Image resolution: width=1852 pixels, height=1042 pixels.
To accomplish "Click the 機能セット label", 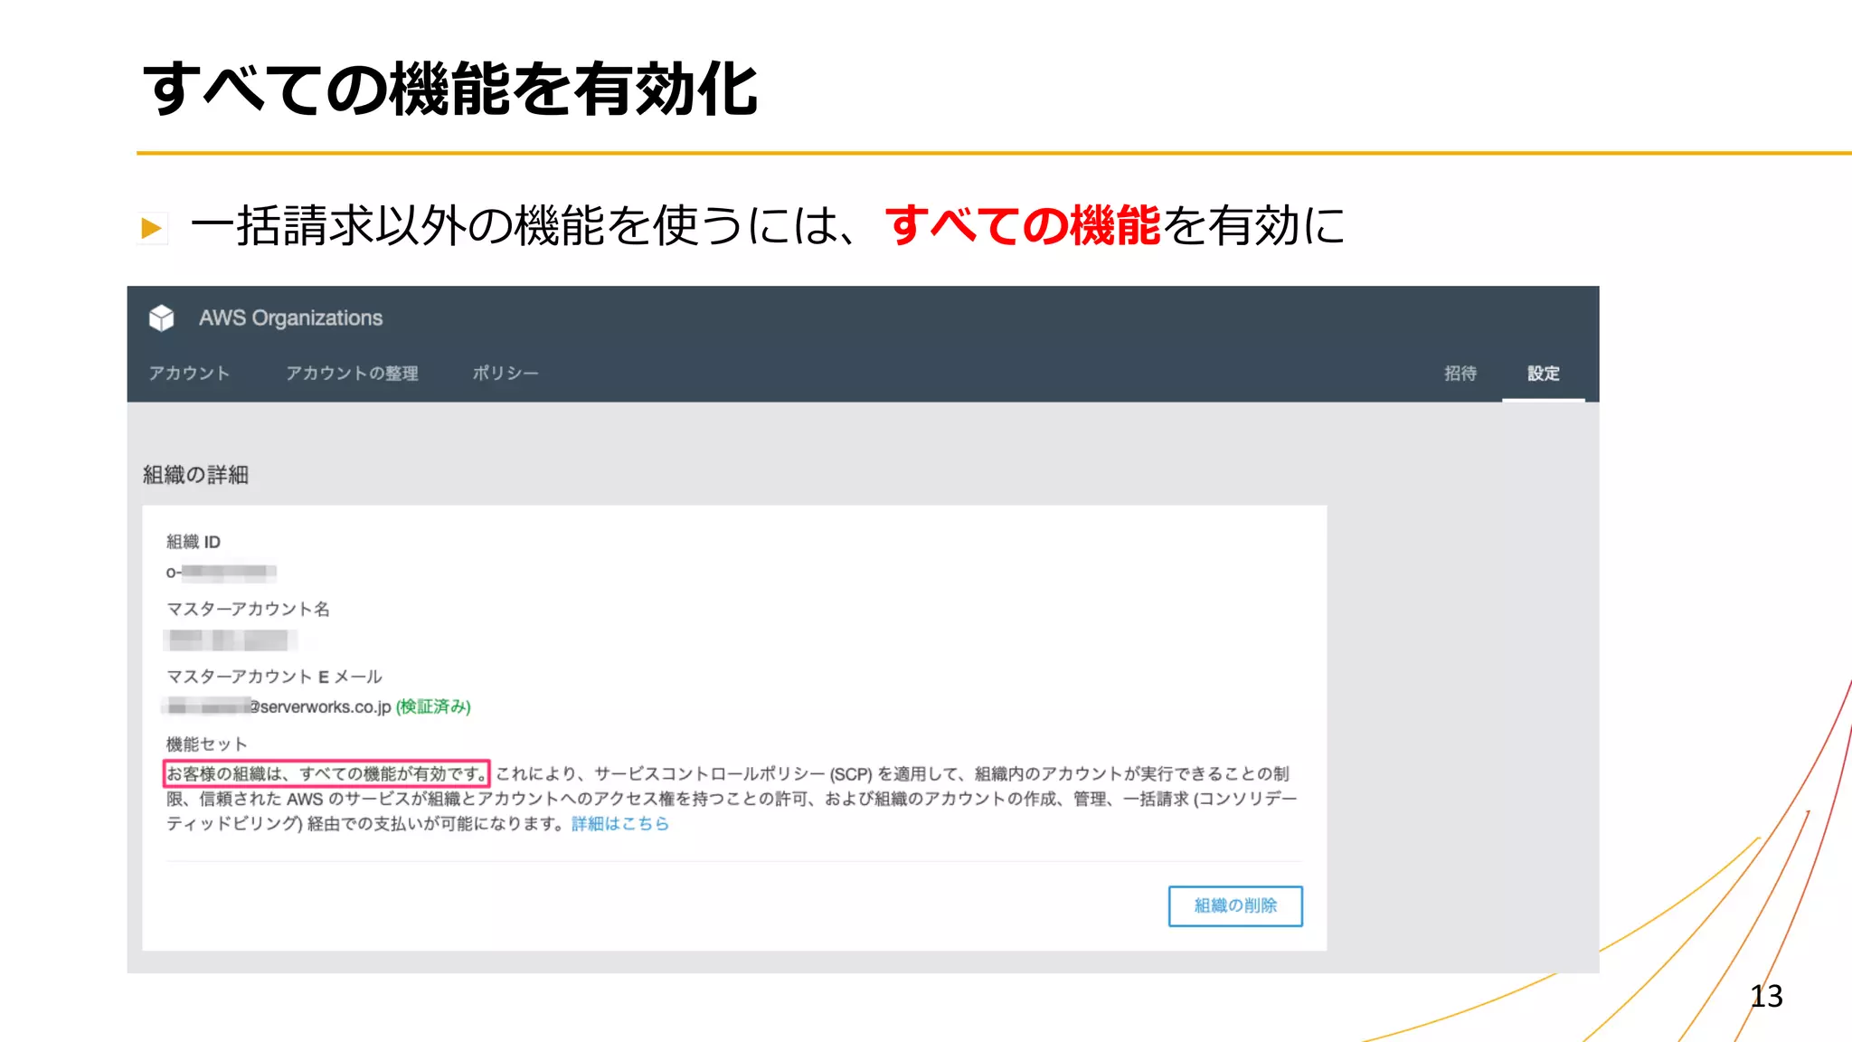I will click(x=206, y=744).
